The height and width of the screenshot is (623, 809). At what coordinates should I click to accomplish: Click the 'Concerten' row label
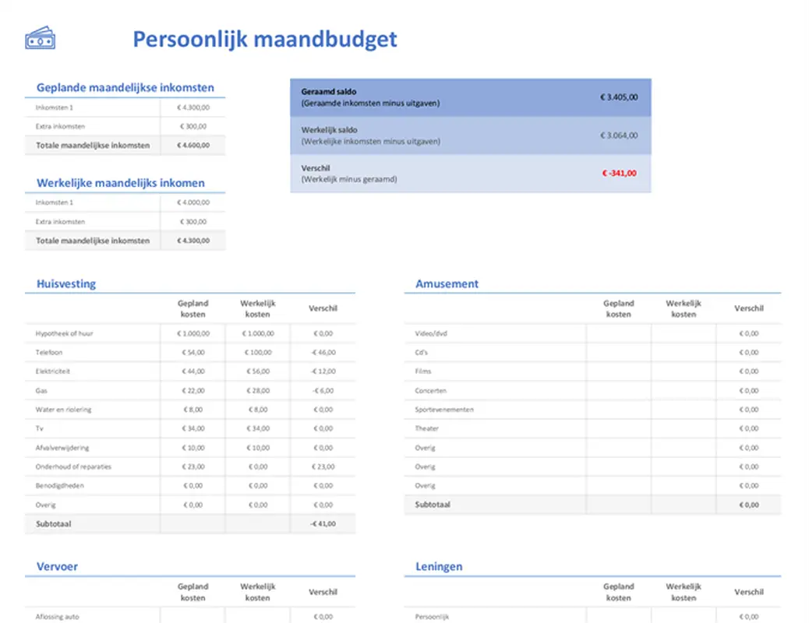430,391
